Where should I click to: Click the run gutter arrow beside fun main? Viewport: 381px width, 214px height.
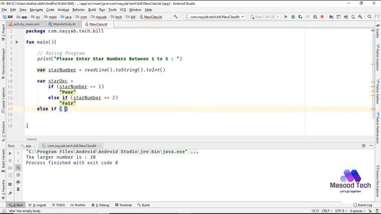tap(17, 42)
